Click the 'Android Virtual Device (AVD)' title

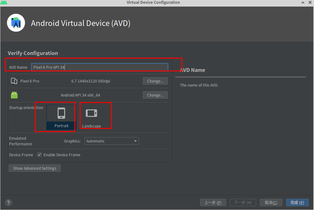[80, 23]
